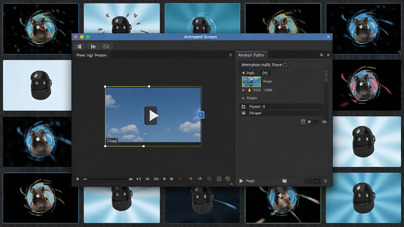
Task: Click the square panel icon below the dropdowns
Action: point(303,121)
